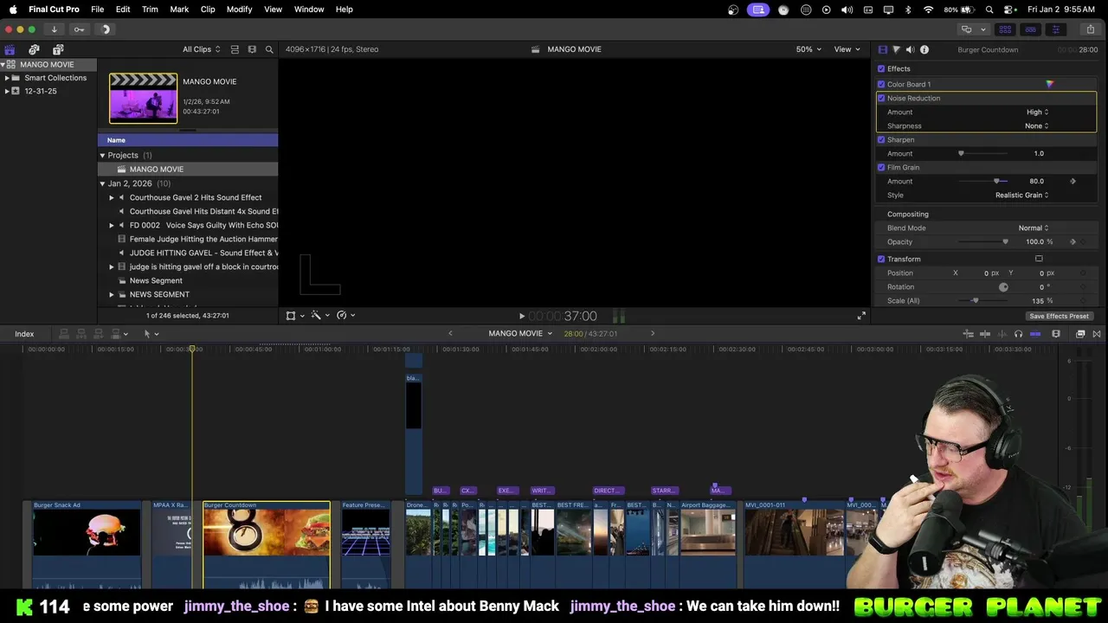Click Save Effects Preset button
Screen dimensions: 1108x623
(x=1059, y=316)
